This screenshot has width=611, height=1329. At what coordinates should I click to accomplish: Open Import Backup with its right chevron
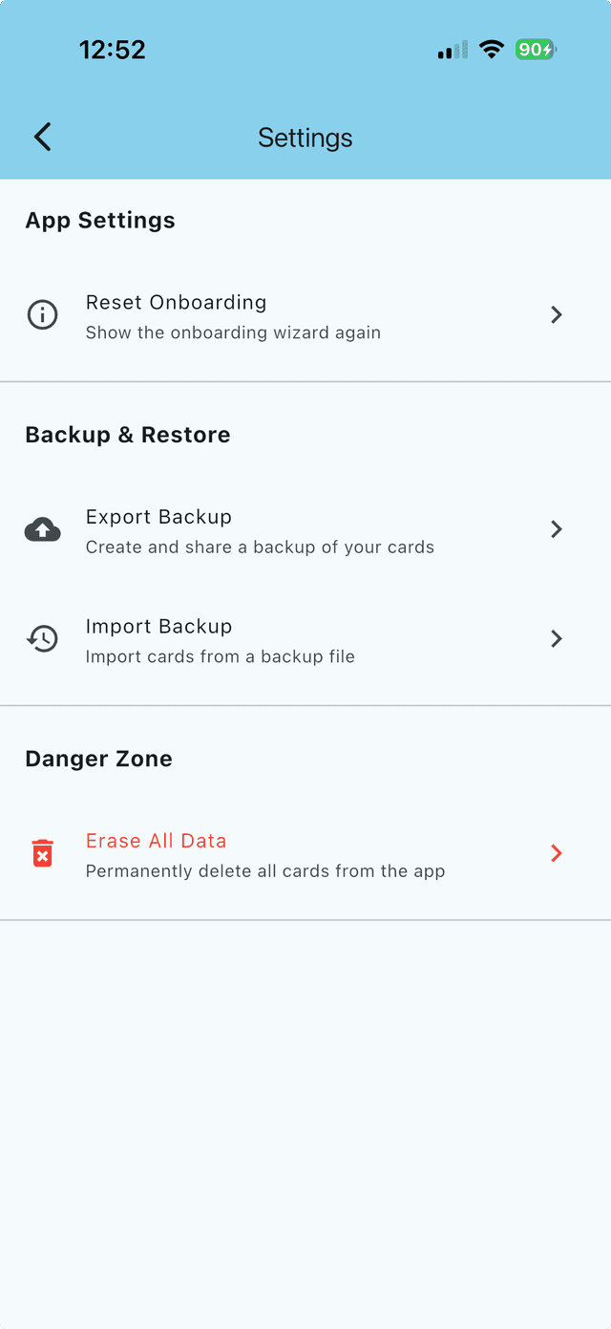pos(557,638)
